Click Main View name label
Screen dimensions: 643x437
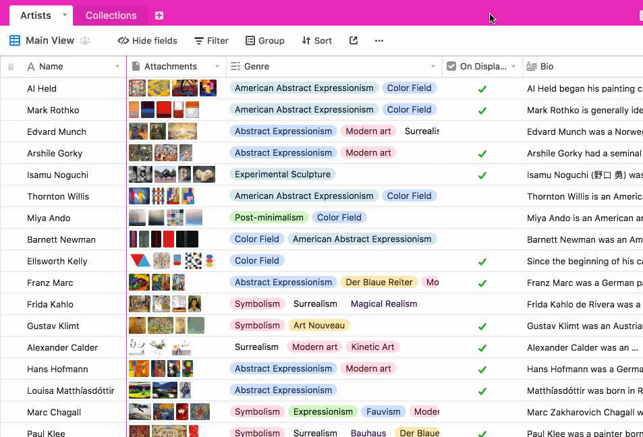point(50,40)
